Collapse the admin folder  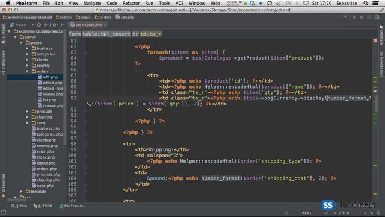[15, 37]
